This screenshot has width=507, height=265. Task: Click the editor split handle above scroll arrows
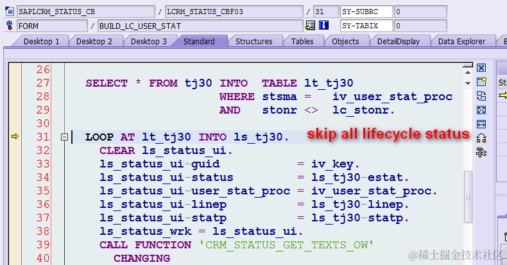[468, 65]
